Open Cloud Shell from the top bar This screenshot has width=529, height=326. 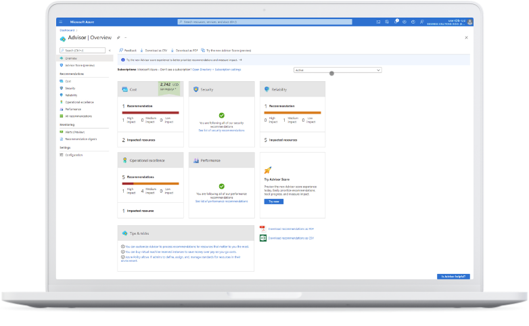tap(378, 22)
